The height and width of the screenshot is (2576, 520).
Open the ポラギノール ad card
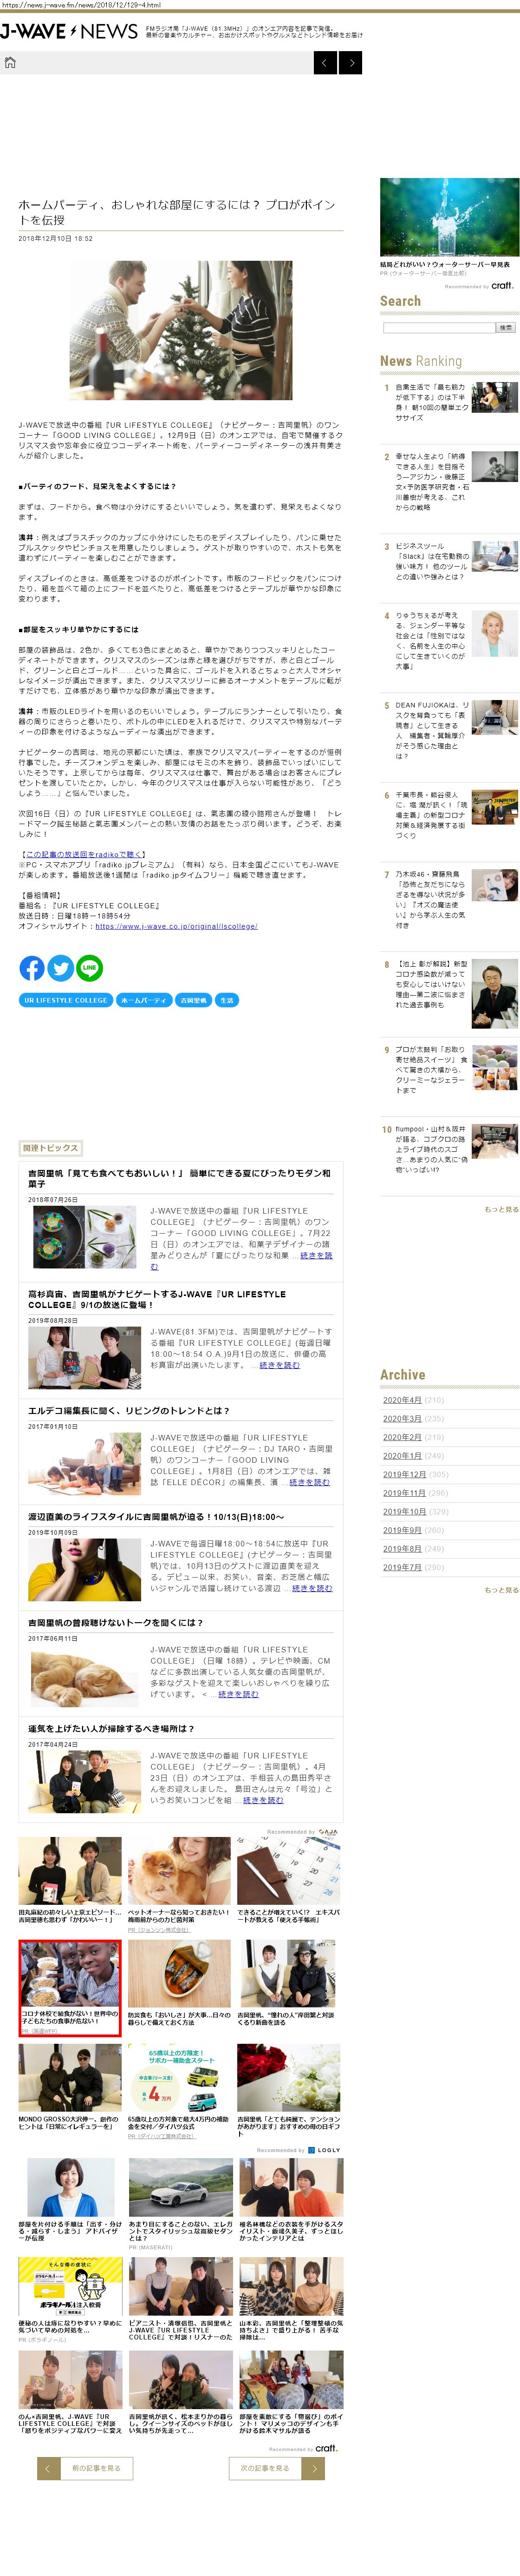70,2301
